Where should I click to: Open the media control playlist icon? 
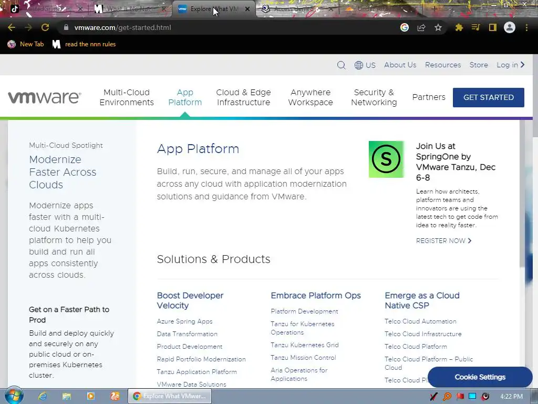[475, 27]
